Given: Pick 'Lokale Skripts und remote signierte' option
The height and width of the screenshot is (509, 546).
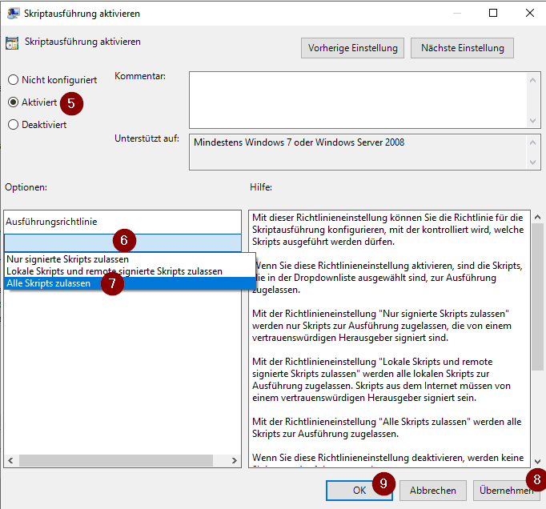Looking at the screenshot, I should coord(114,271).
